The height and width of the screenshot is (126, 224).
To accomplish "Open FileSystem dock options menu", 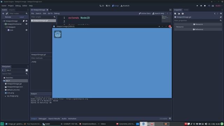I will [x=28, y=66].
